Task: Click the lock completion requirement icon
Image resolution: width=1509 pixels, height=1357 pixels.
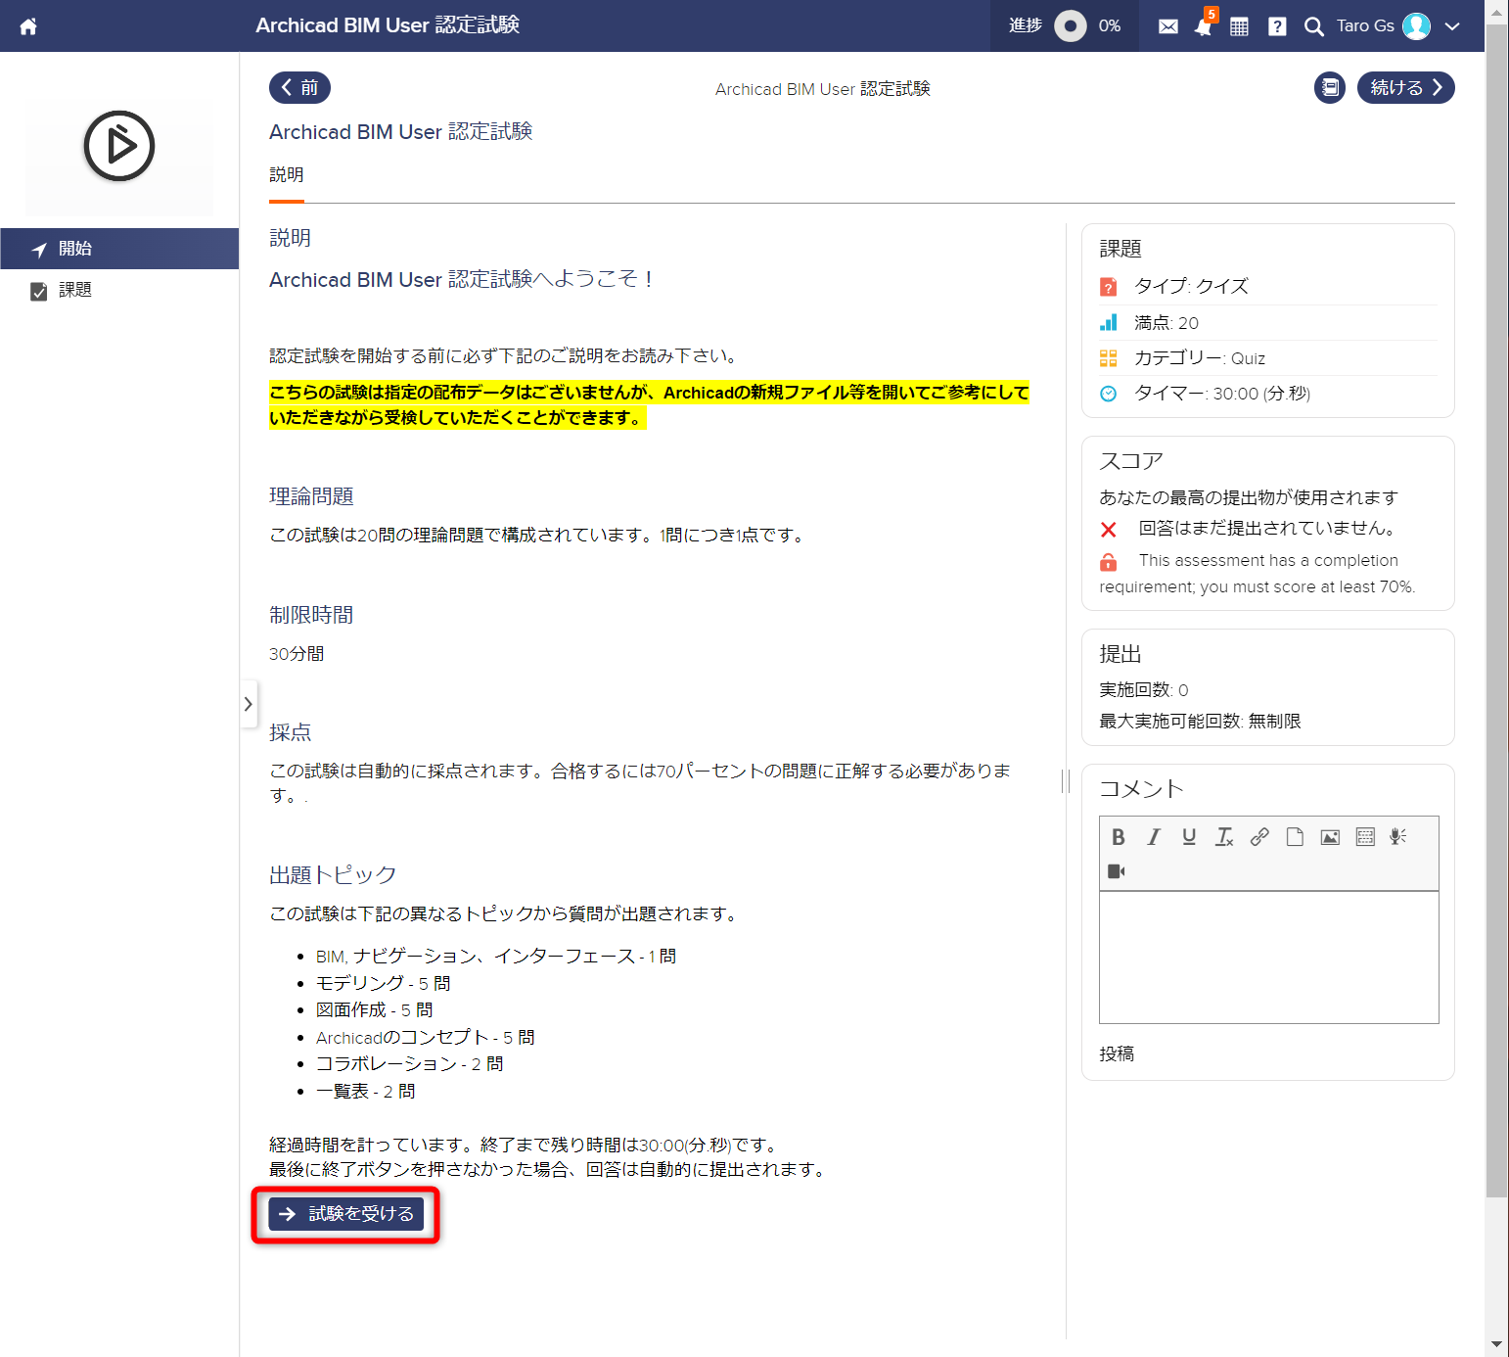Action: click(x=1108, y=562)
